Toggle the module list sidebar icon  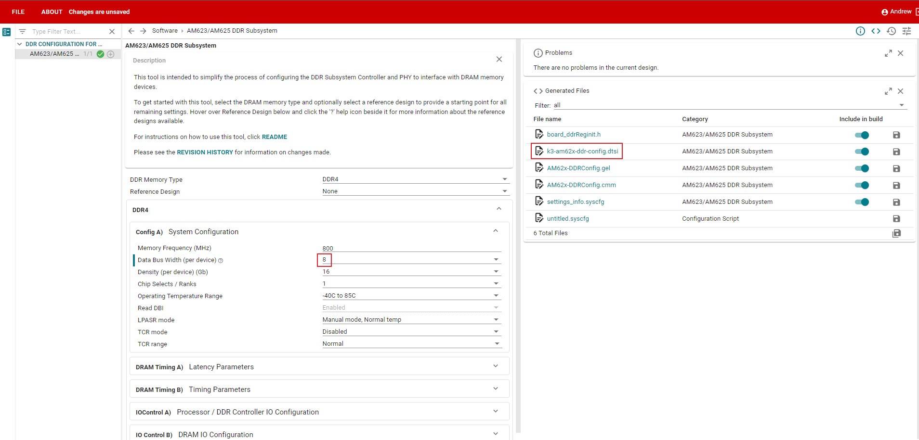pos(7,32)
